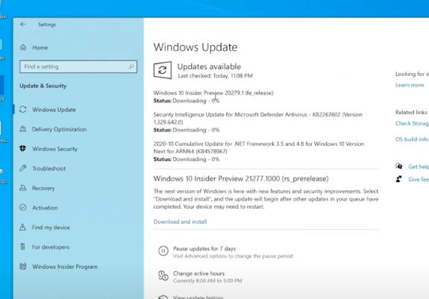429x299 pixels.
Task: Click the Learn more link
Action: [410, 85]
